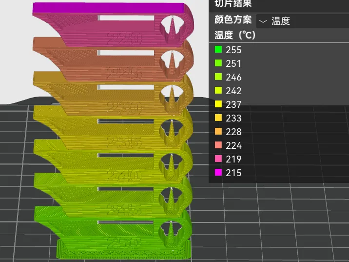Select the 255 temperature value text
349x262 pixels.
pos(233,50)
